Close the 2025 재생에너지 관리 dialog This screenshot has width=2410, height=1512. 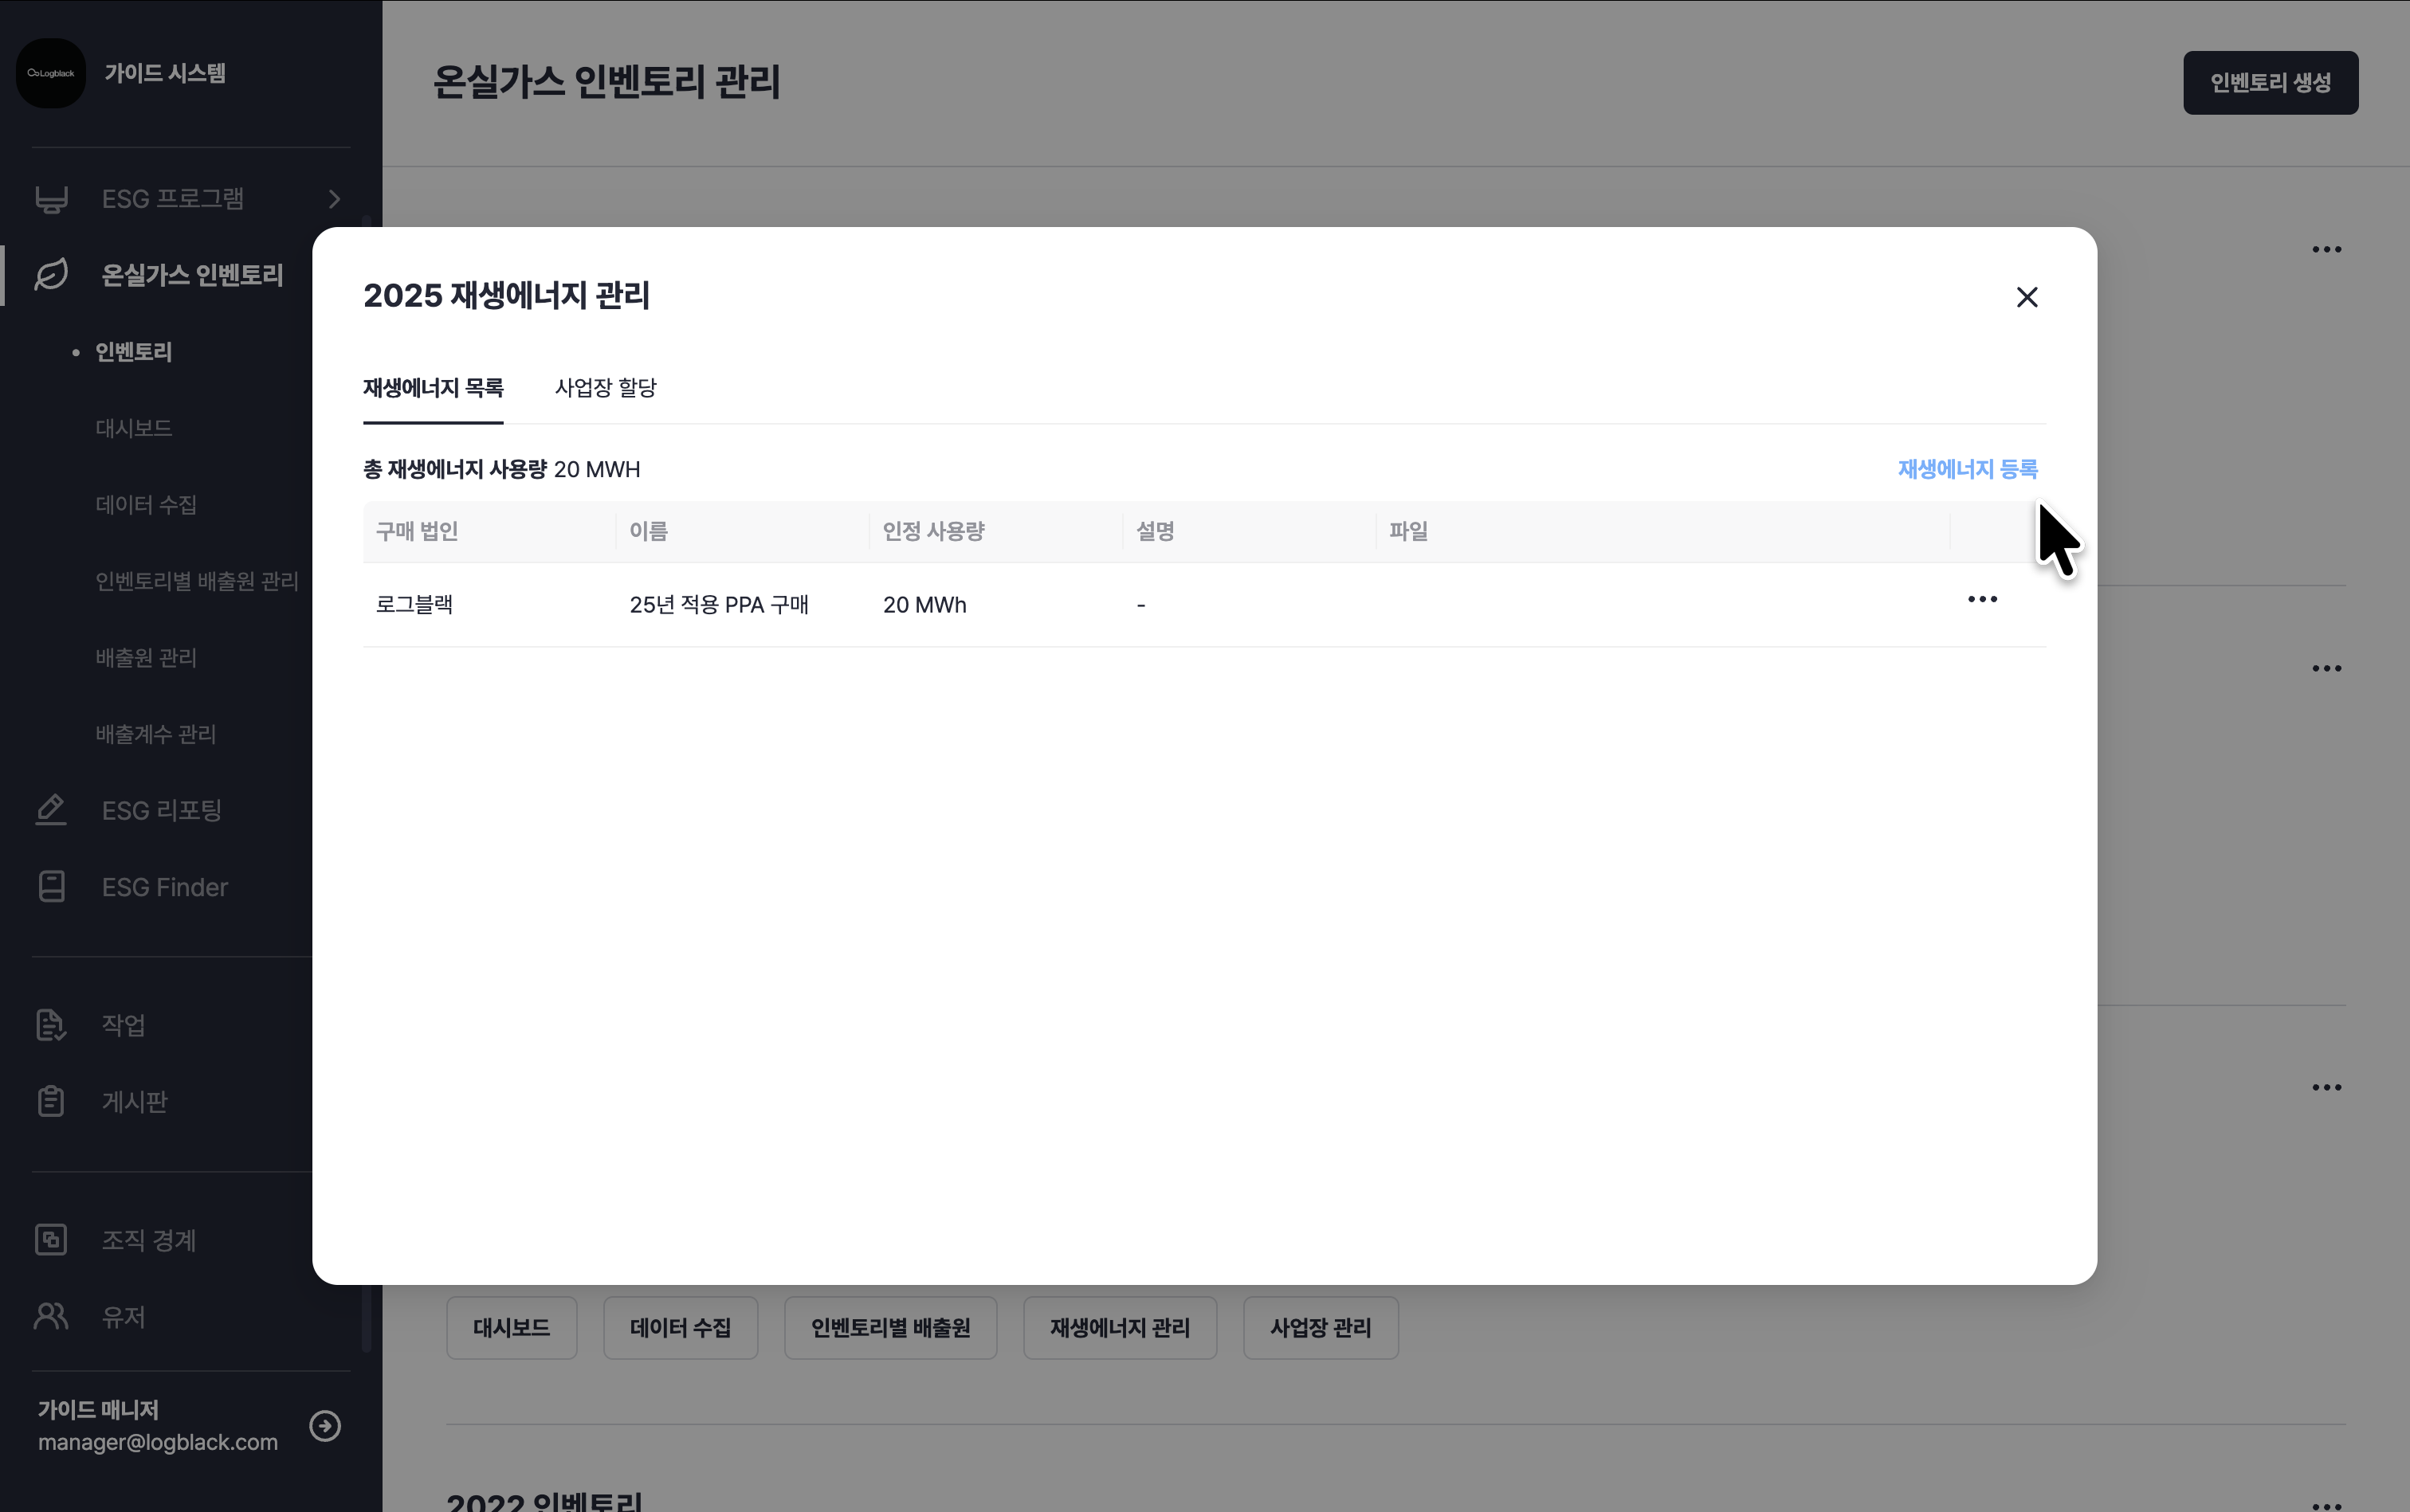[2026, 297]
